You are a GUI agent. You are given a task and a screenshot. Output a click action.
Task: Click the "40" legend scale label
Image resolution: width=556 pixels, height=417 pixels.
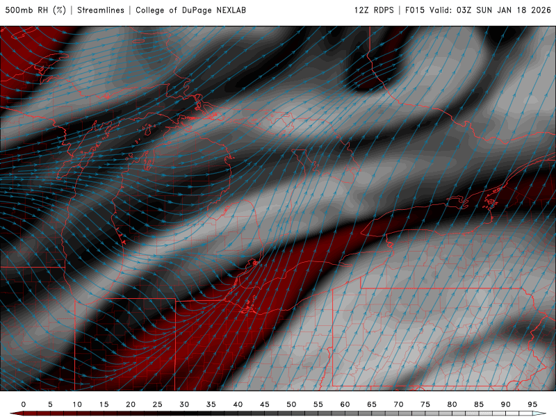pos(238,404)
